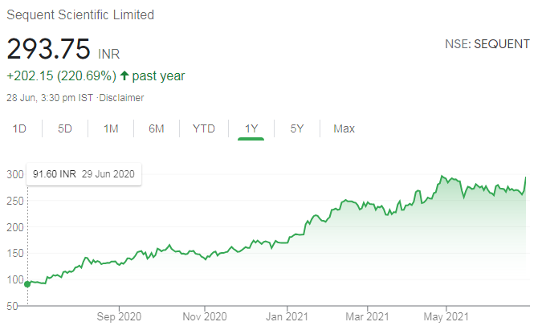Select the YTD range tab
This screenshot has width=542, height=330.
tap(203, 128)
